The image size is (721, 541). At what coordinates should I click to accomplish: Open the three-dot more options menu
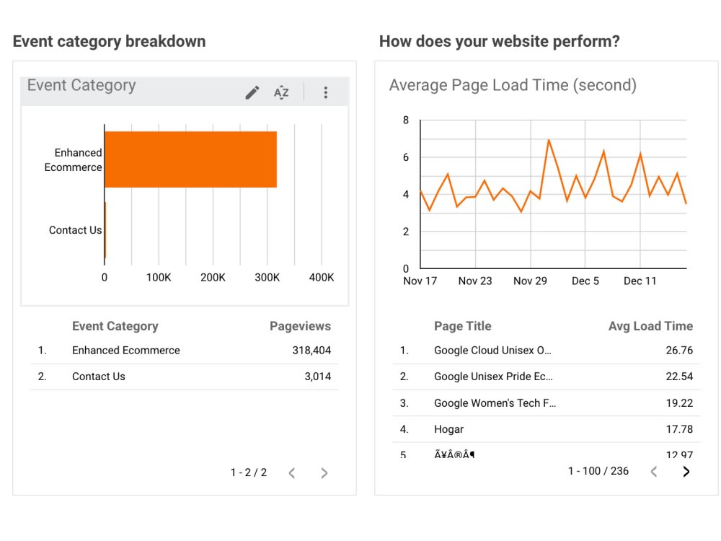pos(326,92)
